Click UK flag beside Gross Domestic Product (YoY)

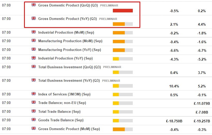click(x=34, y=18)
